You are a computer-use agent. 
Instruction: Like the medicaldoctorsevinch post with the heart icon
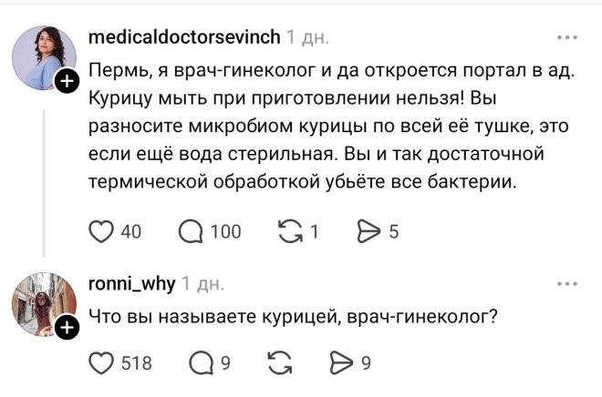[x=101, y=231]
